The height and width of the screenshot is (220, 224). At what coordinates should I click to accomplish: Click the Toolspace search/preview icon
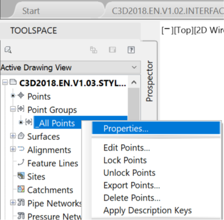[8, 50]
